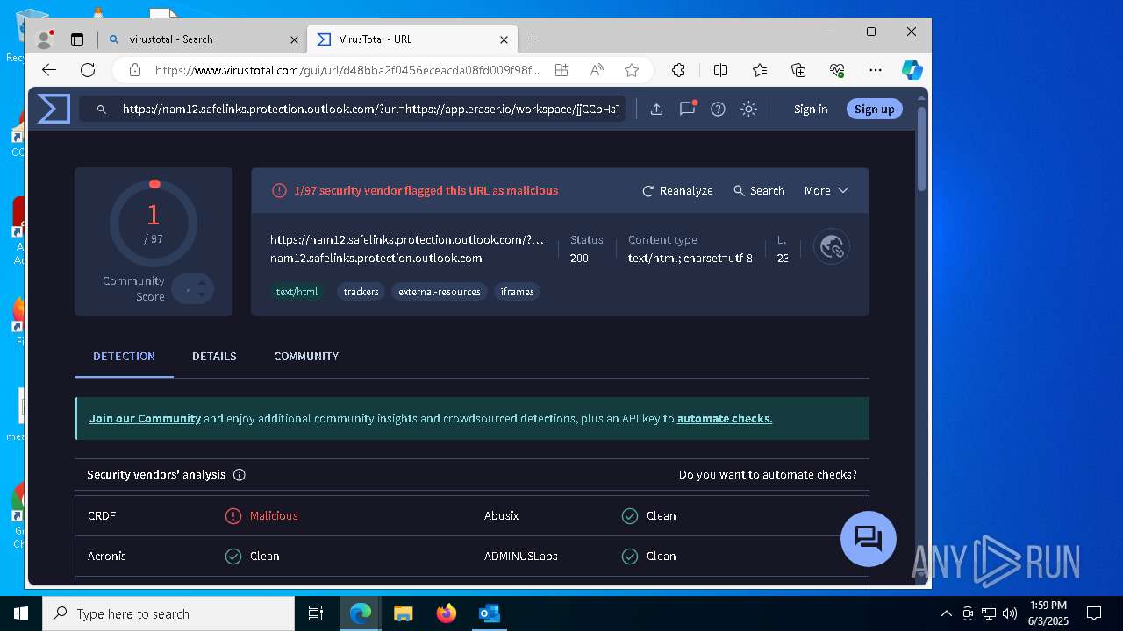Switch to the DETECTION tab
This screenshot has width=1123, height=631.
(x=124, y=356)
